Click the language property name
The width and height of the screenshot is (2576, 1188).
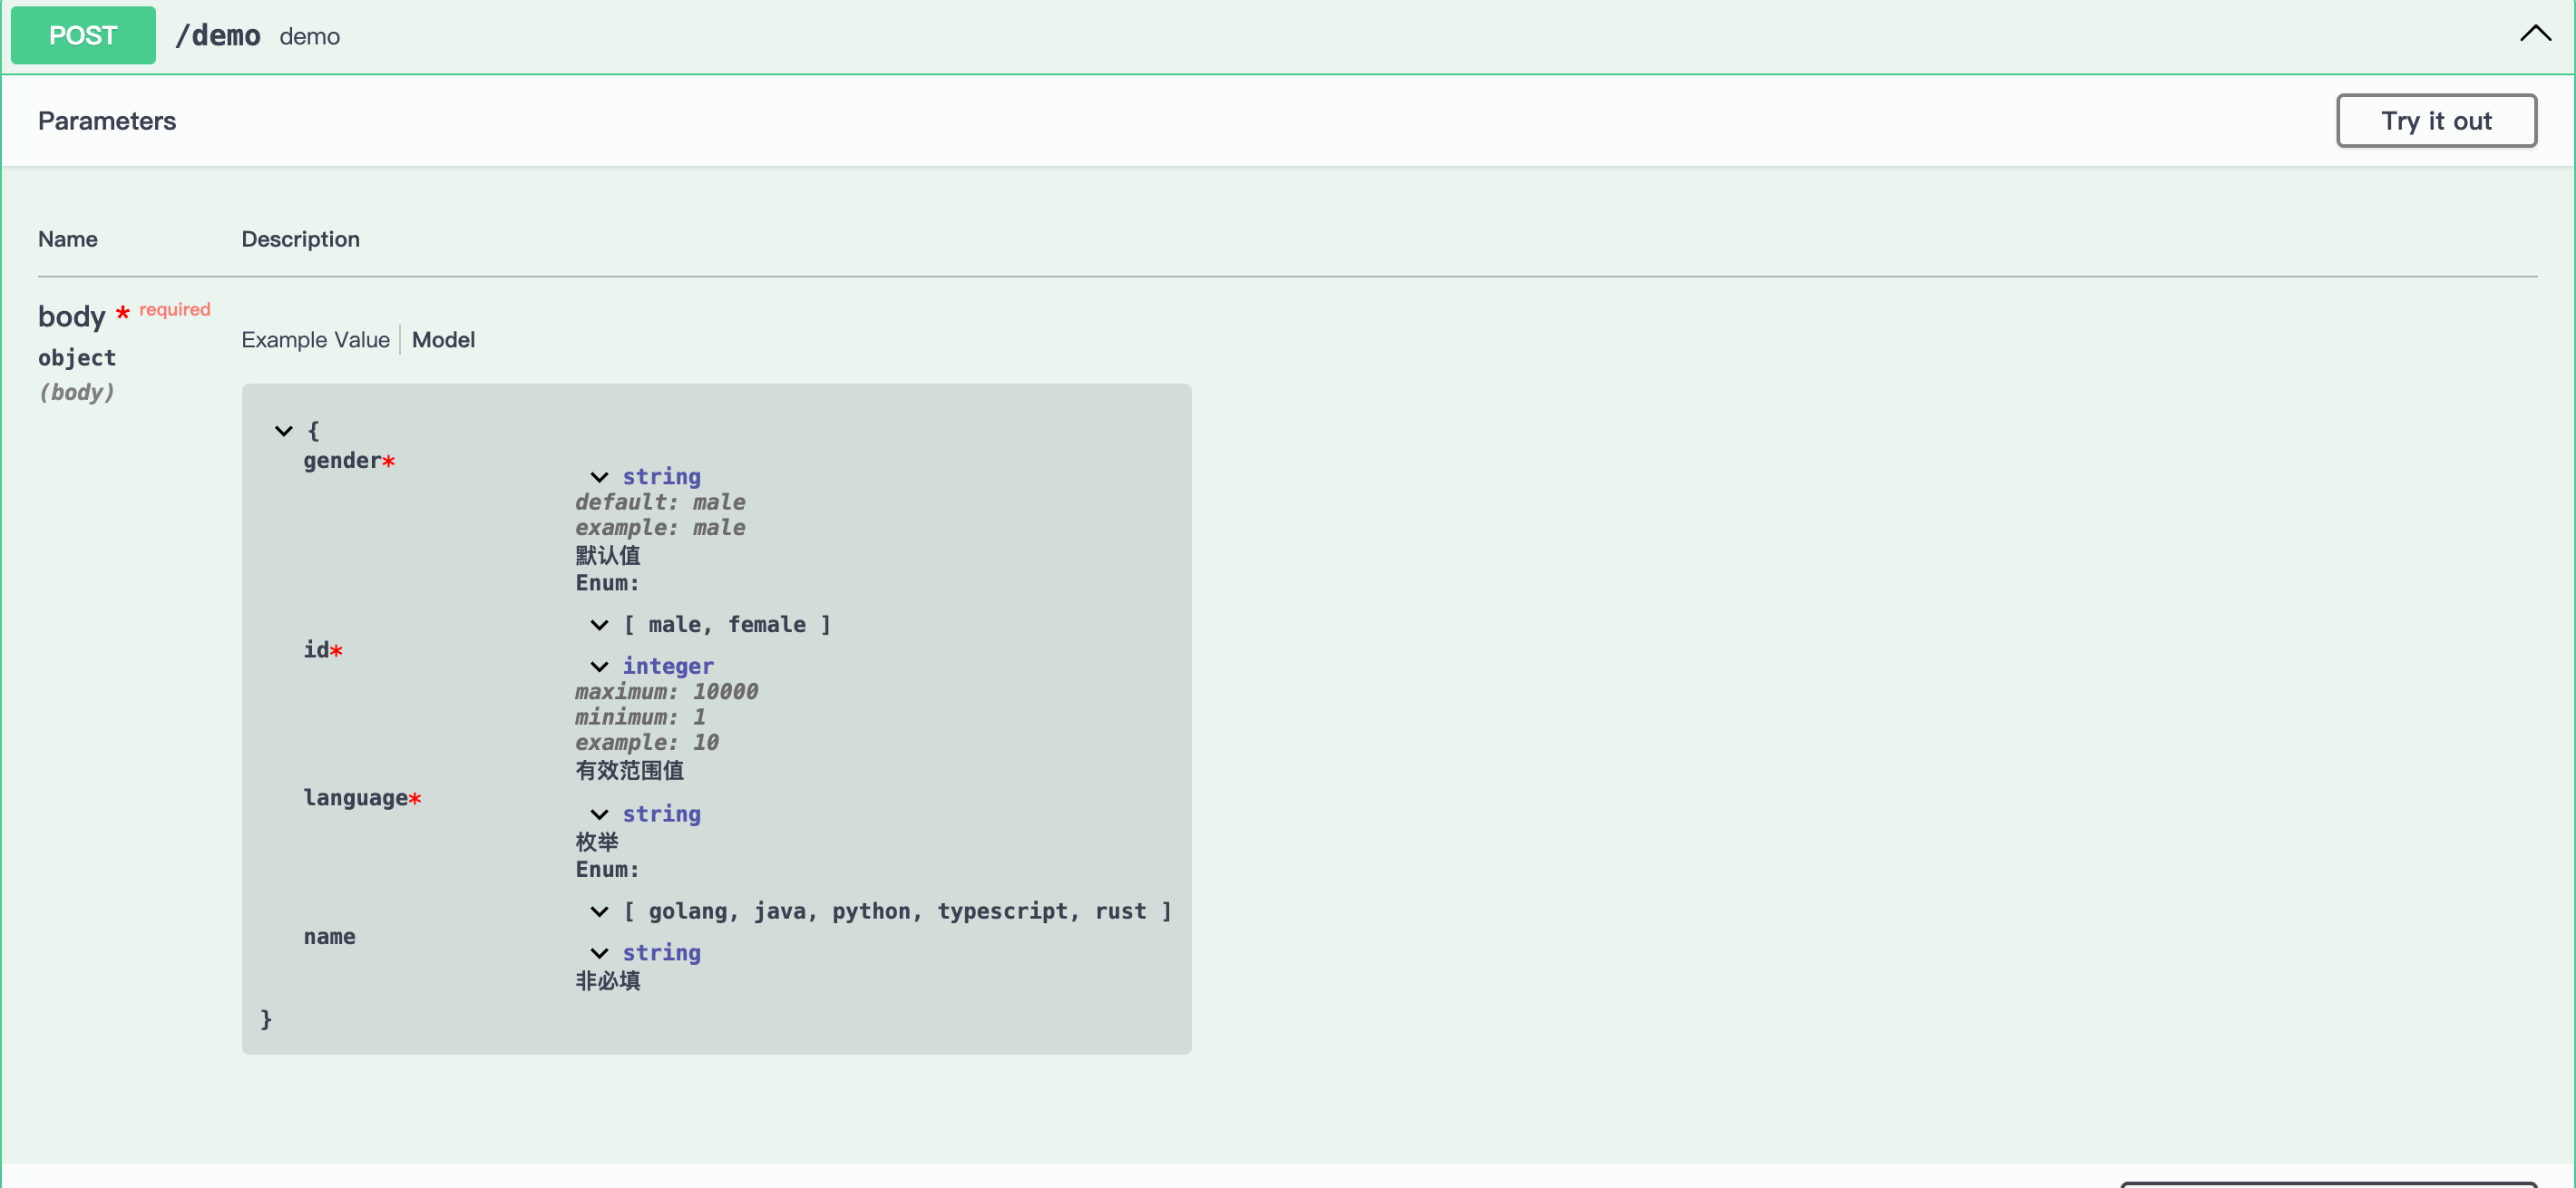(x=355, y=797)
